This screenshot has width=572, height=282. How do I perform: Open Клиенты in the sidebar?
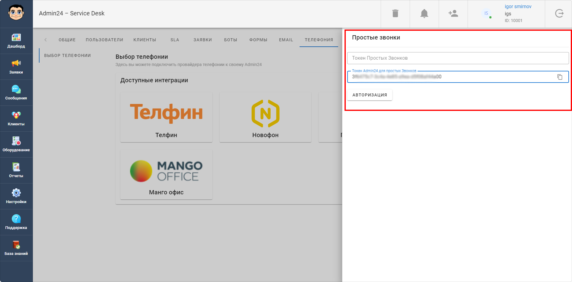(x=16, y=119)
